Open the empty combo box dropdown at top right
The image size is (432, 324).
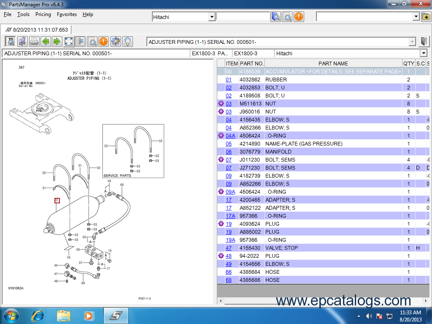(x=416, y=17)
